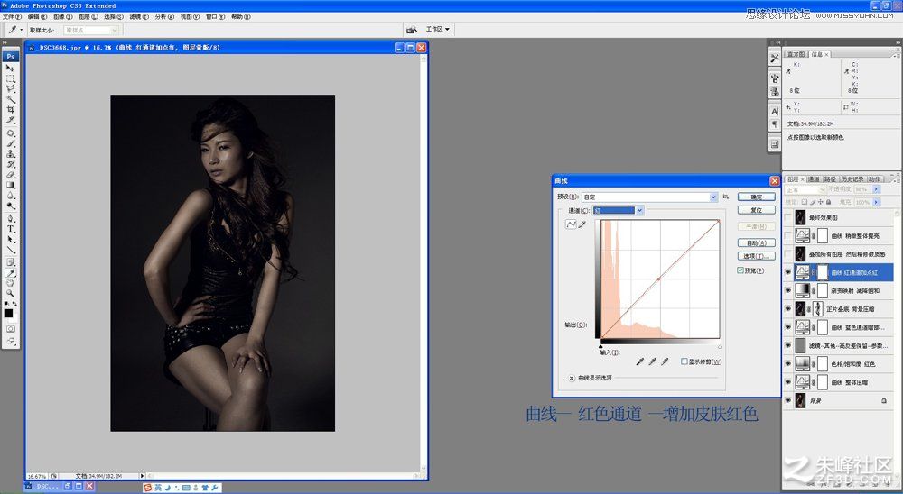The height and width of the screenshot is (494, 903).
Task: Hide the 色相/饱和度 红色 layer
Action: point(788,364)
